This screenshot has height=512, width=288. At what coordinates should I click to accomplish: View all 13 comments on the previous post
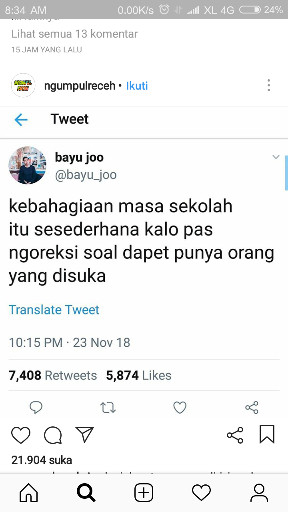click(74, 34)
